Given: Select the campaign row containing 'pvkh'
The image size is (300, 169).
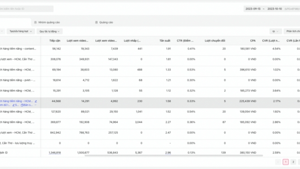Looking at the screenshot, I should point(17,80).
